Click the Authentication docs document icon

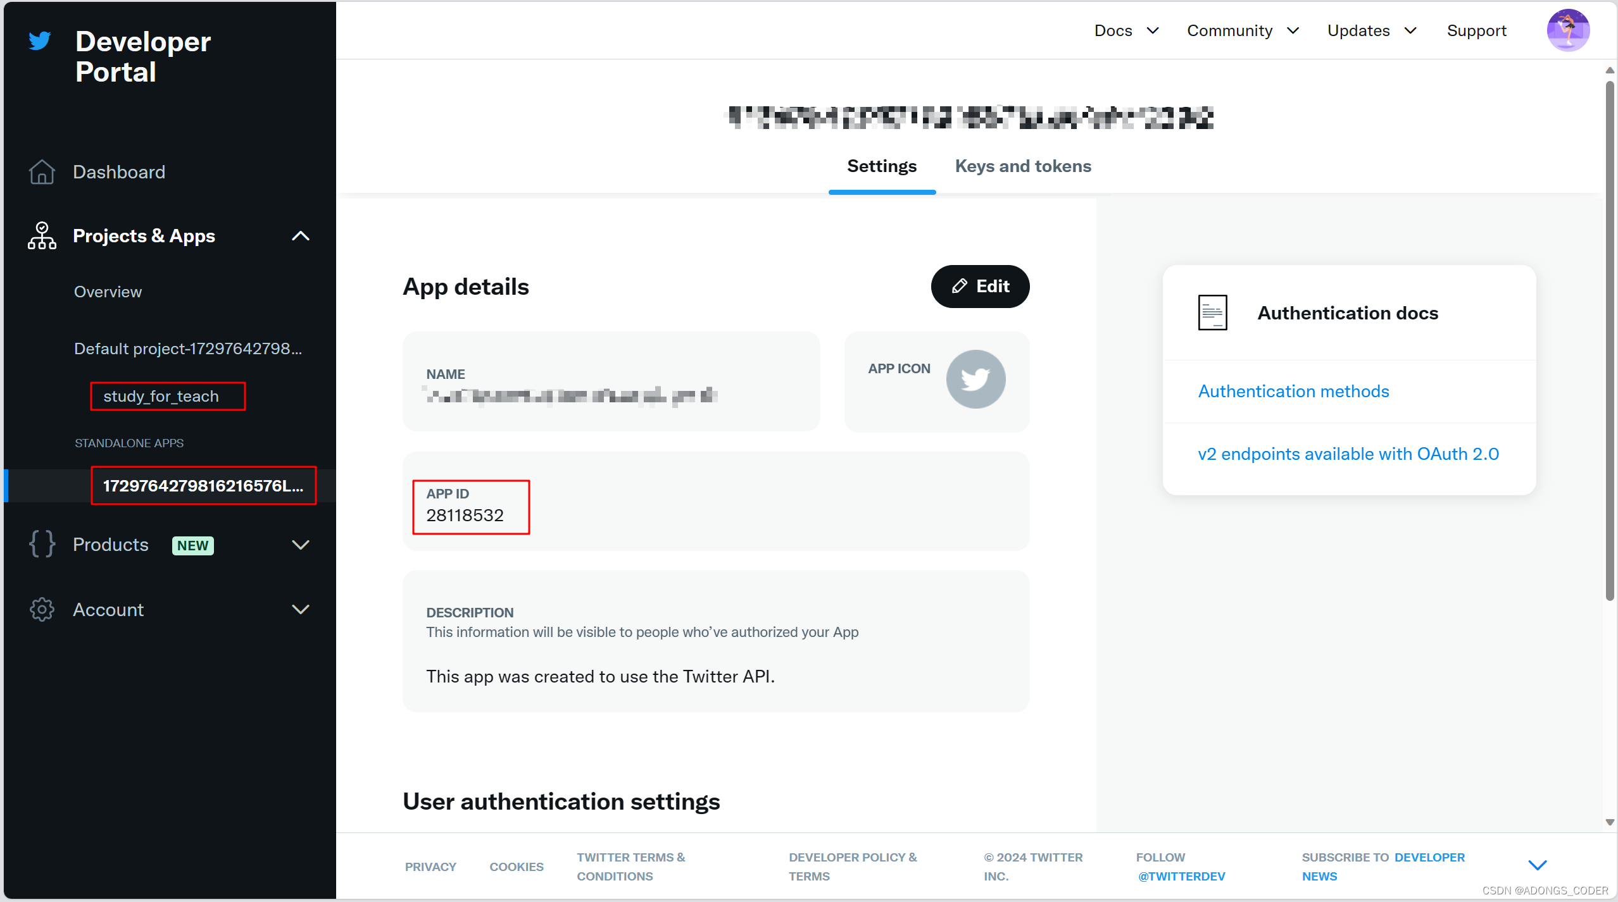[1212, 312]
